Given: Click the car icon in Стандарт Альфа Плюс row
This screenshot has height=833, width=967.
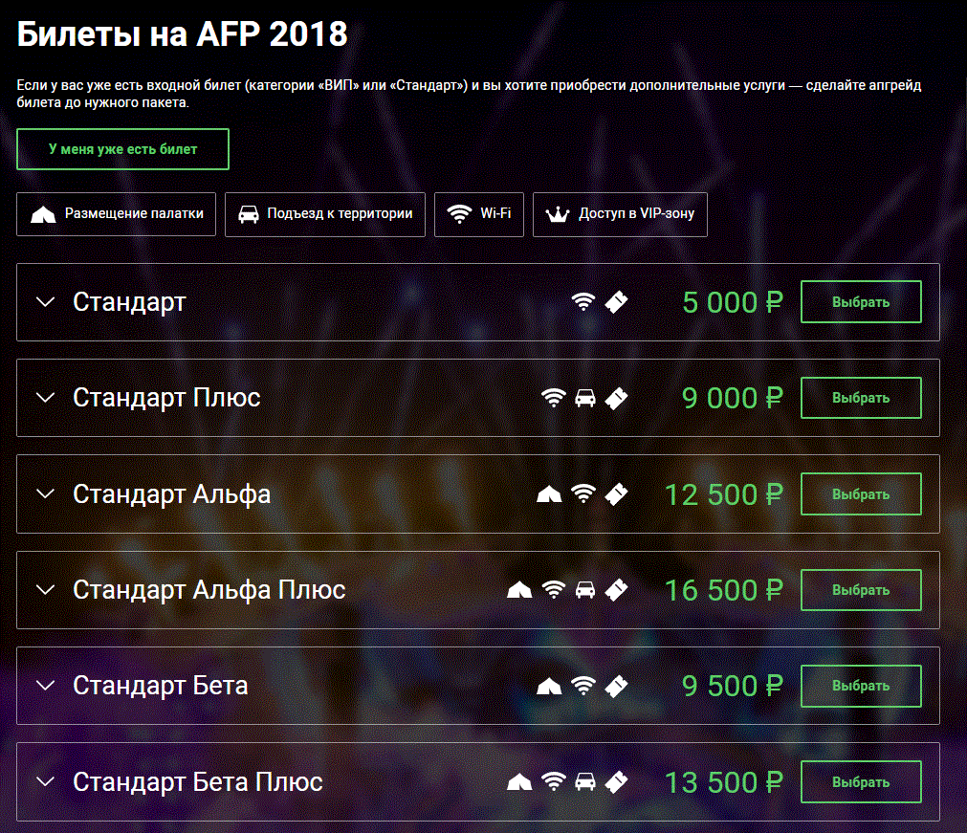Looking at the screenshot, I should [x=585, y=590].
